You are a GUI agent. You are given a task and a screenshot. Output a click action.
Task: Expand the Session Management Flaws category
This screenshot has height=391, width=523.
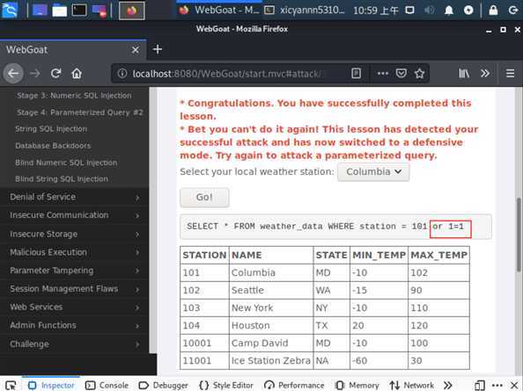tap(74, 289)
